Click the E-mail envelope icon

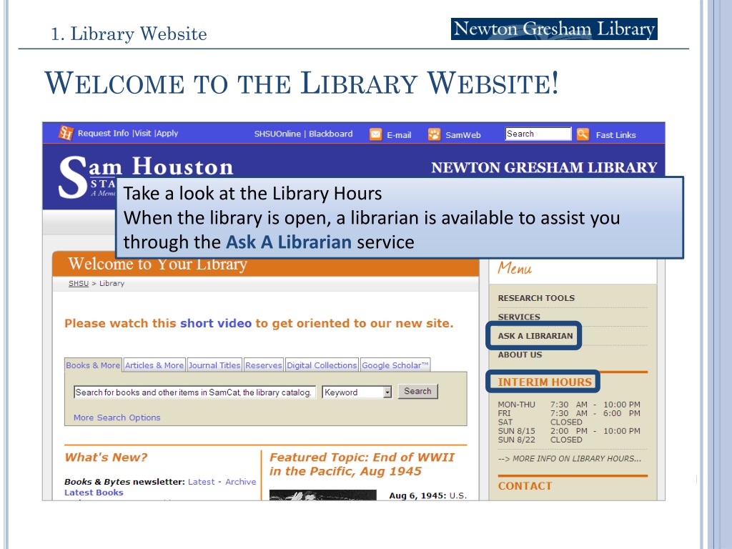(376, 134)
